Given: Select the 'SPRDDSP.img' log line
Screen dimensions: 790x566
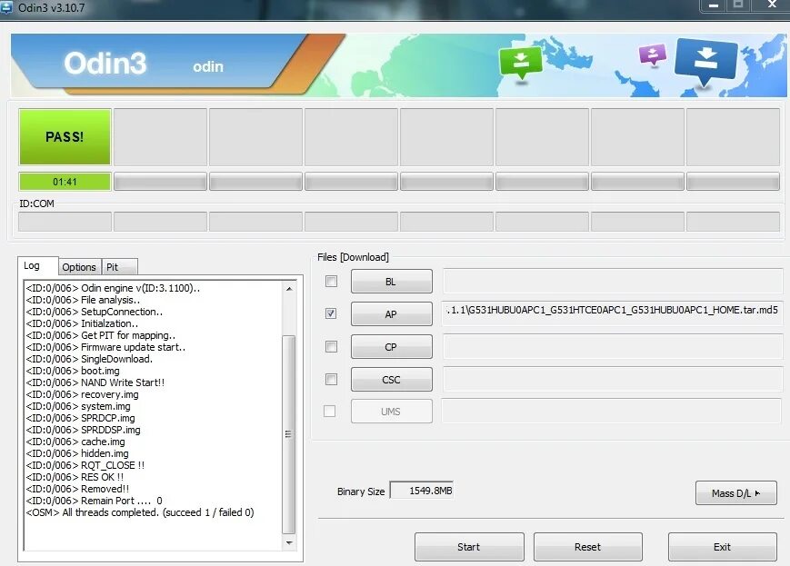Looking at the screenshot, I should point(83,430).
